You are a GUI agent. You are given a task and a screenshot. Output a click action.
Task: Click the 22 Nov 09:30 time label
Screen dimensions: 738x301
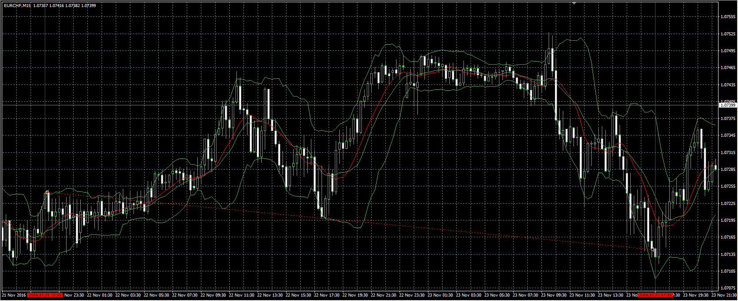pos(213,295)
